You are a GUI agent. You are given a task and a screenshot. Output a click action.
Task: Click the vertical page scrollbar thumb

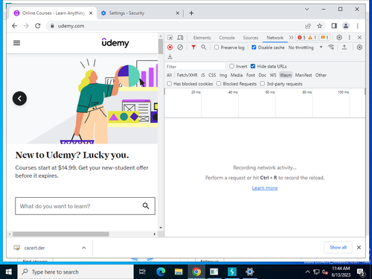[x=161, y=46]
